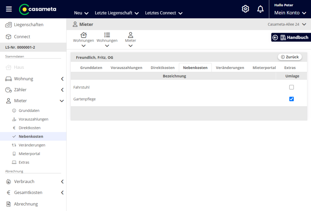Click the person icon in Mieter toolbar

tap(131, 35)
